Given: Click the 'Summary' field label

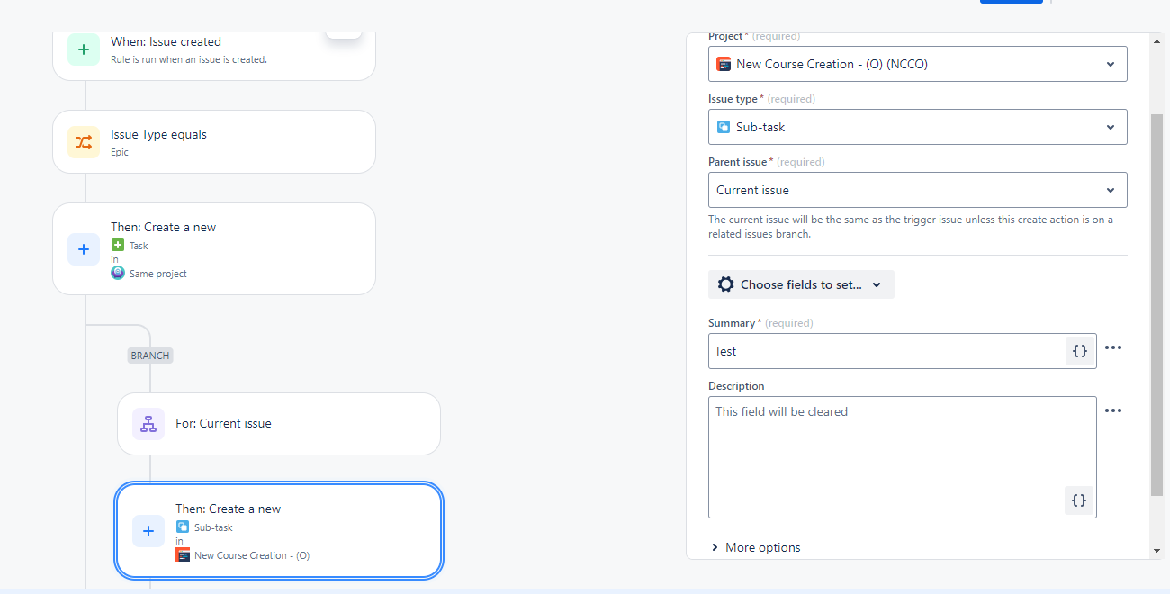Looking at the screenshot, I should 732,323.
